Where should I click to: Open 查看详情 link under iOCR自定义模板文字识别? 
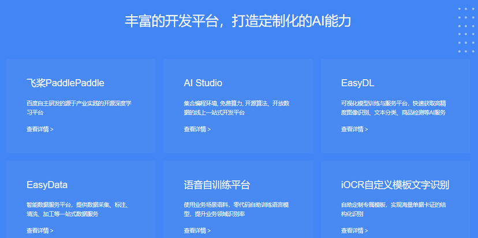tap(354, 230)
